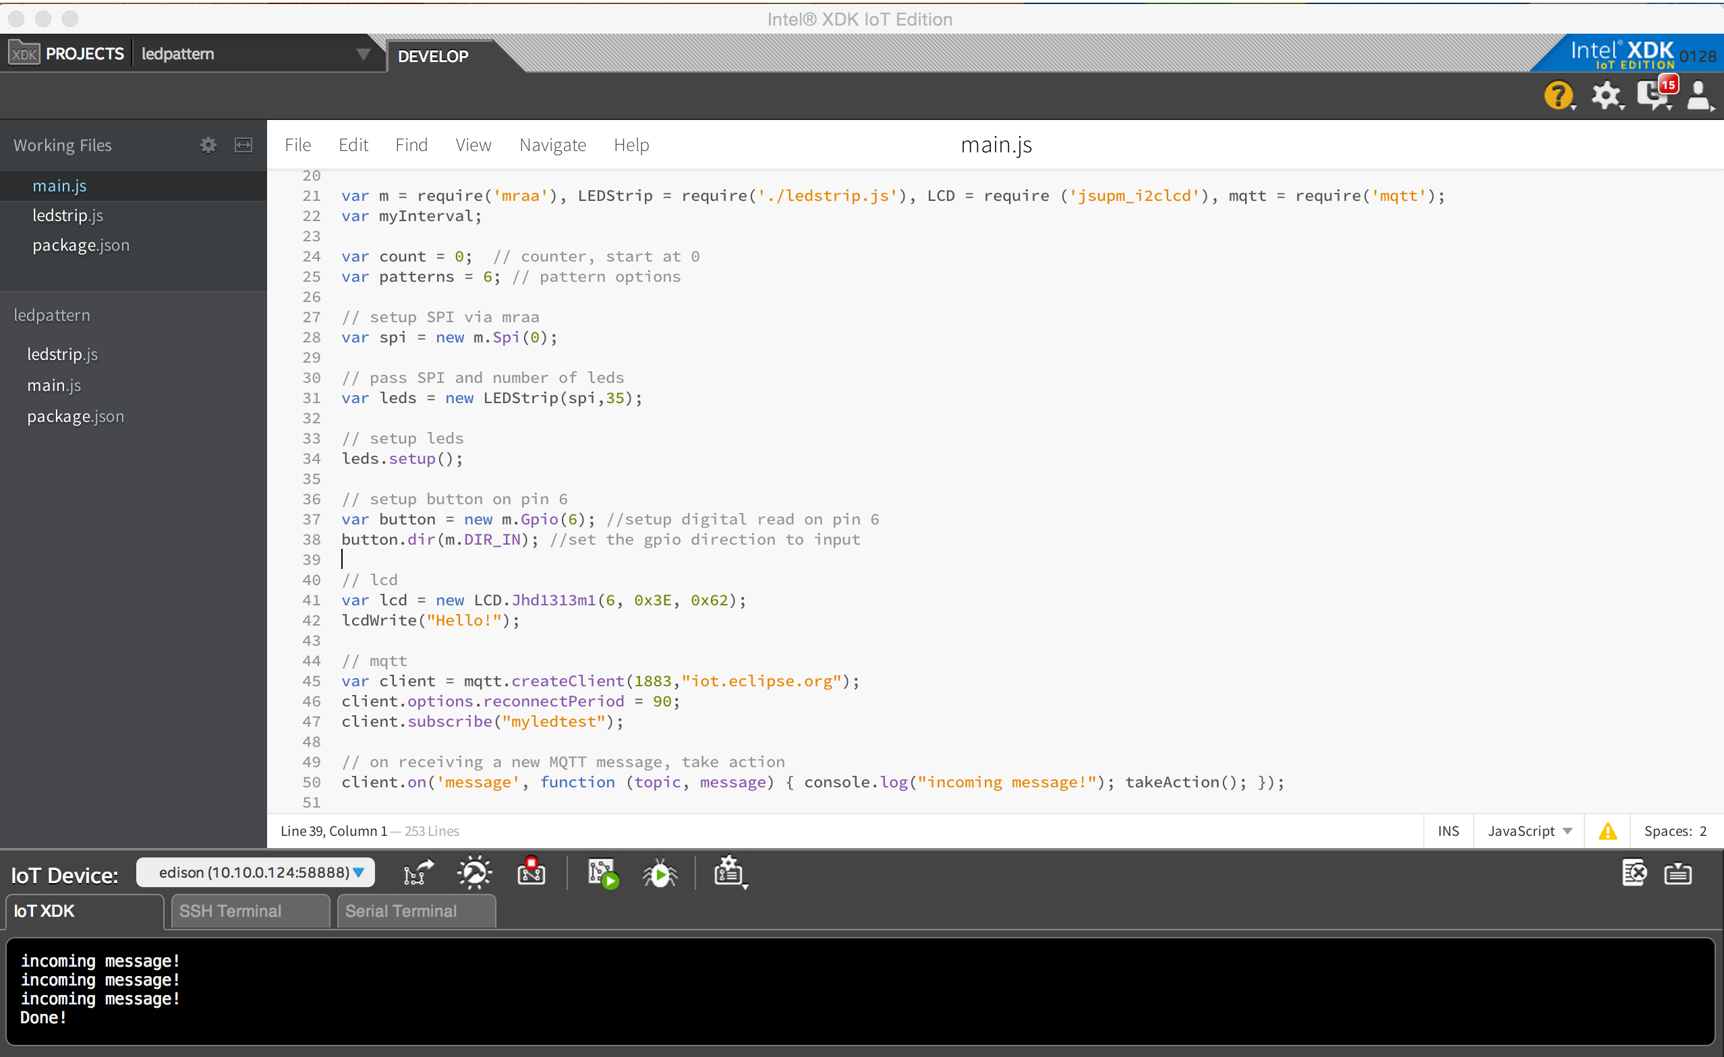
Task: Click on ledstrip.js in Working Files
Action: tap(67, 215)
